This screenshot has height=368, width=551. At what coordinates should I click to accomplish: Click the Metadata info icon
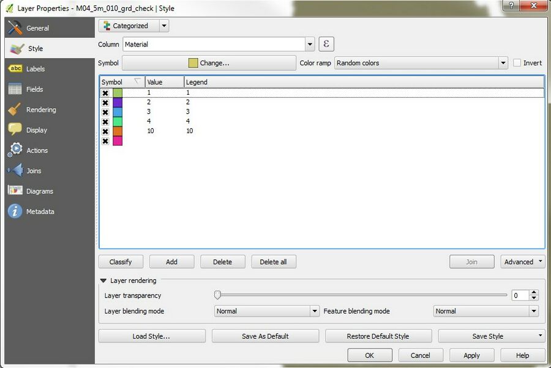click(15, 212)
